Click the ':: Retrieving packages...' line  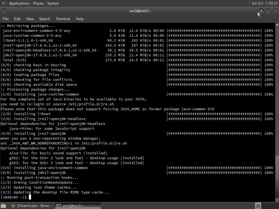click(x=28, y=26)
